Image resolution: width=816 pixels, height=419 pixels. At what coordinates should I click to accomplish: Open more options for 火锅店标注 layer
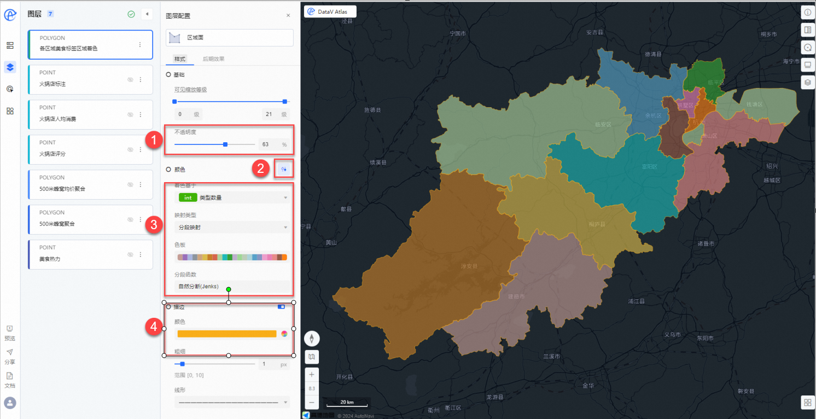coord(140,79)
